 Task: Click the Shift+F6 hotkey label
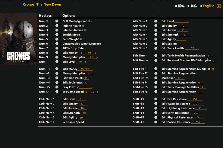coord(138,122)
